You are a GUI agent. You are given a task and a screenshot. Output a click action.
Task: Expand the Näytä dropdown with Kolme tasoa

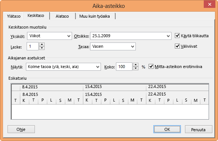point(63,67)
